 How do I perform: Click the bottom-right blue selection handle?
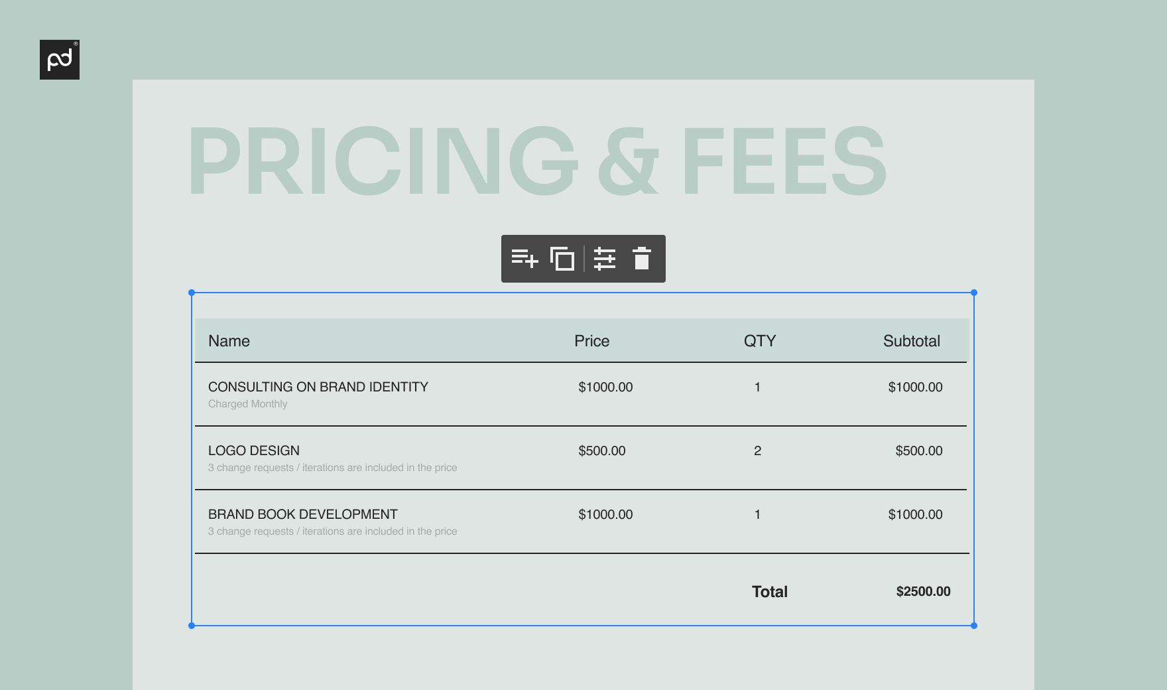(973, 624)
